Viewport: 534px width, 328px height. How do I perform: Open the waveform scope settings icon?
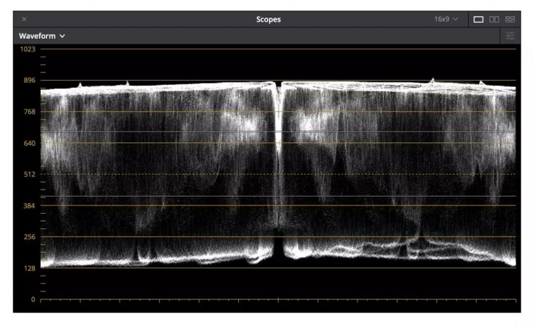[x=510, y=36]
